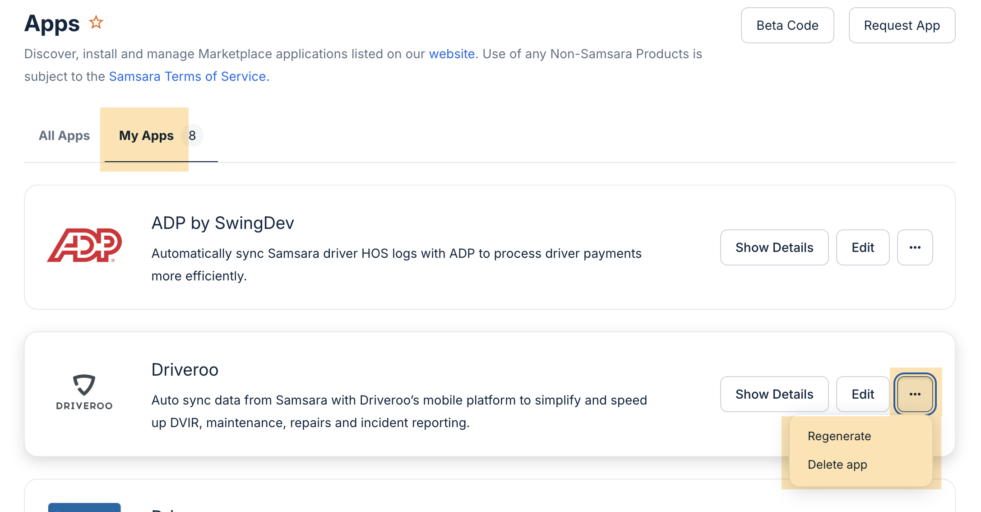The image size is (981, 512).
Task: Open the Samsara Terms of Service link
Action: 189,76
